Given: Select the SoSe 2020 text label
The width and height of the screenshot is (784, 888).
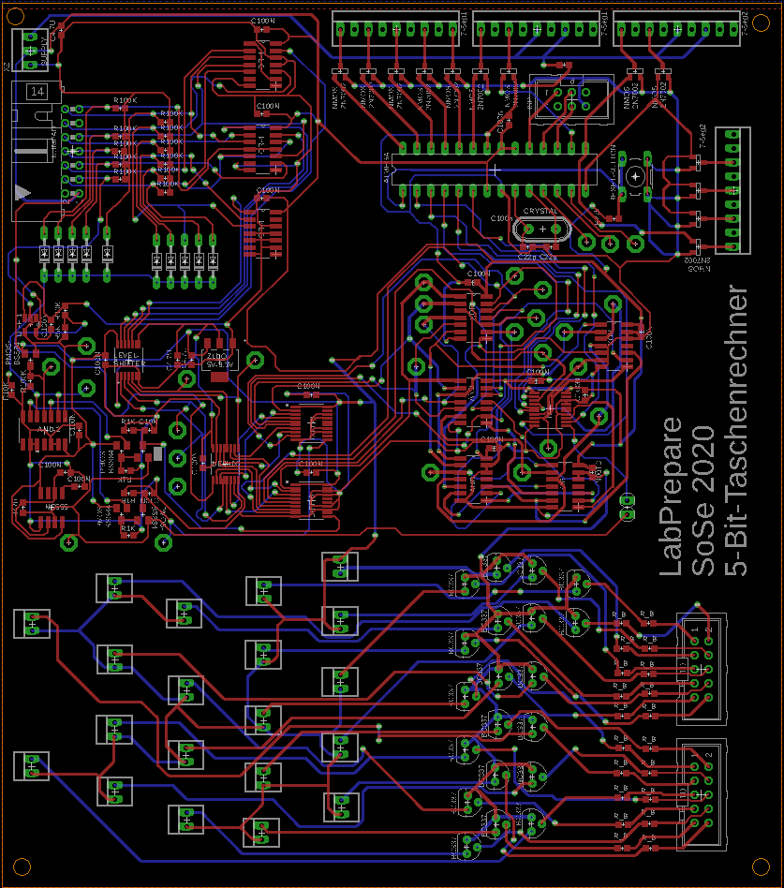Looking at the screenshot, I should tap(702, 501).
